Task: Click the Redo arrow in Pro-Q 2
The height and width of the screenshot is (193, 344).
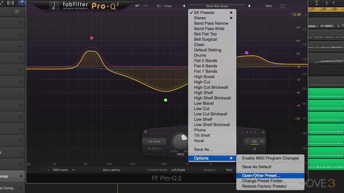Action: coord(145,6)
